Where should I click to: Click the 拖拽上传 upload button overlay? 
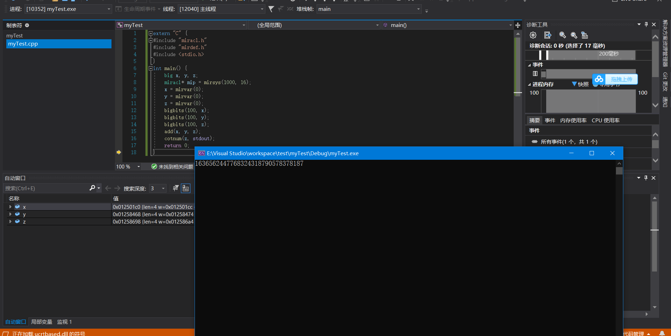622,79
